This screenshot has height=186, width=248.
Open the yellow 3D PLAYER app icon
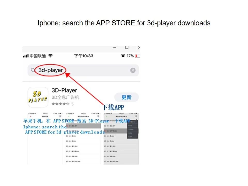(38, 97)
